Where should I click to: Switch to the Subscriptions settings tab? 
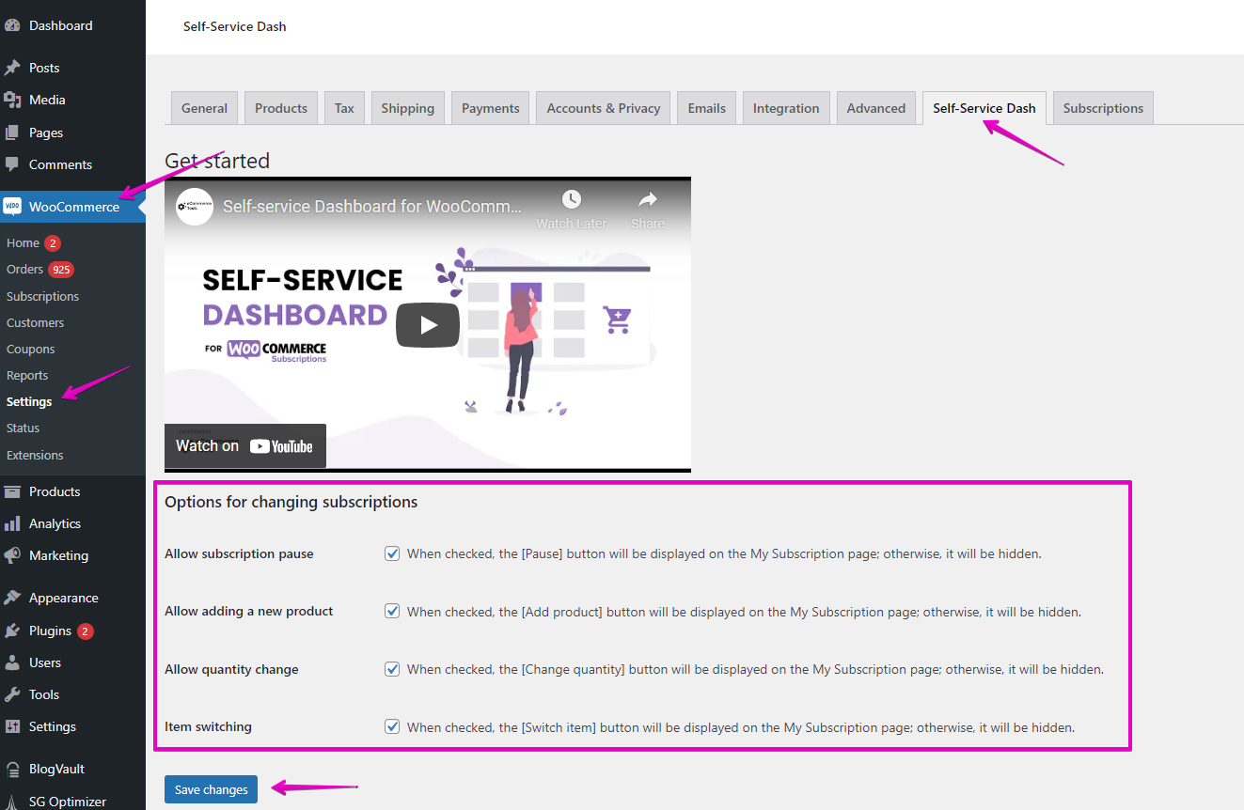coord(1103,108)
